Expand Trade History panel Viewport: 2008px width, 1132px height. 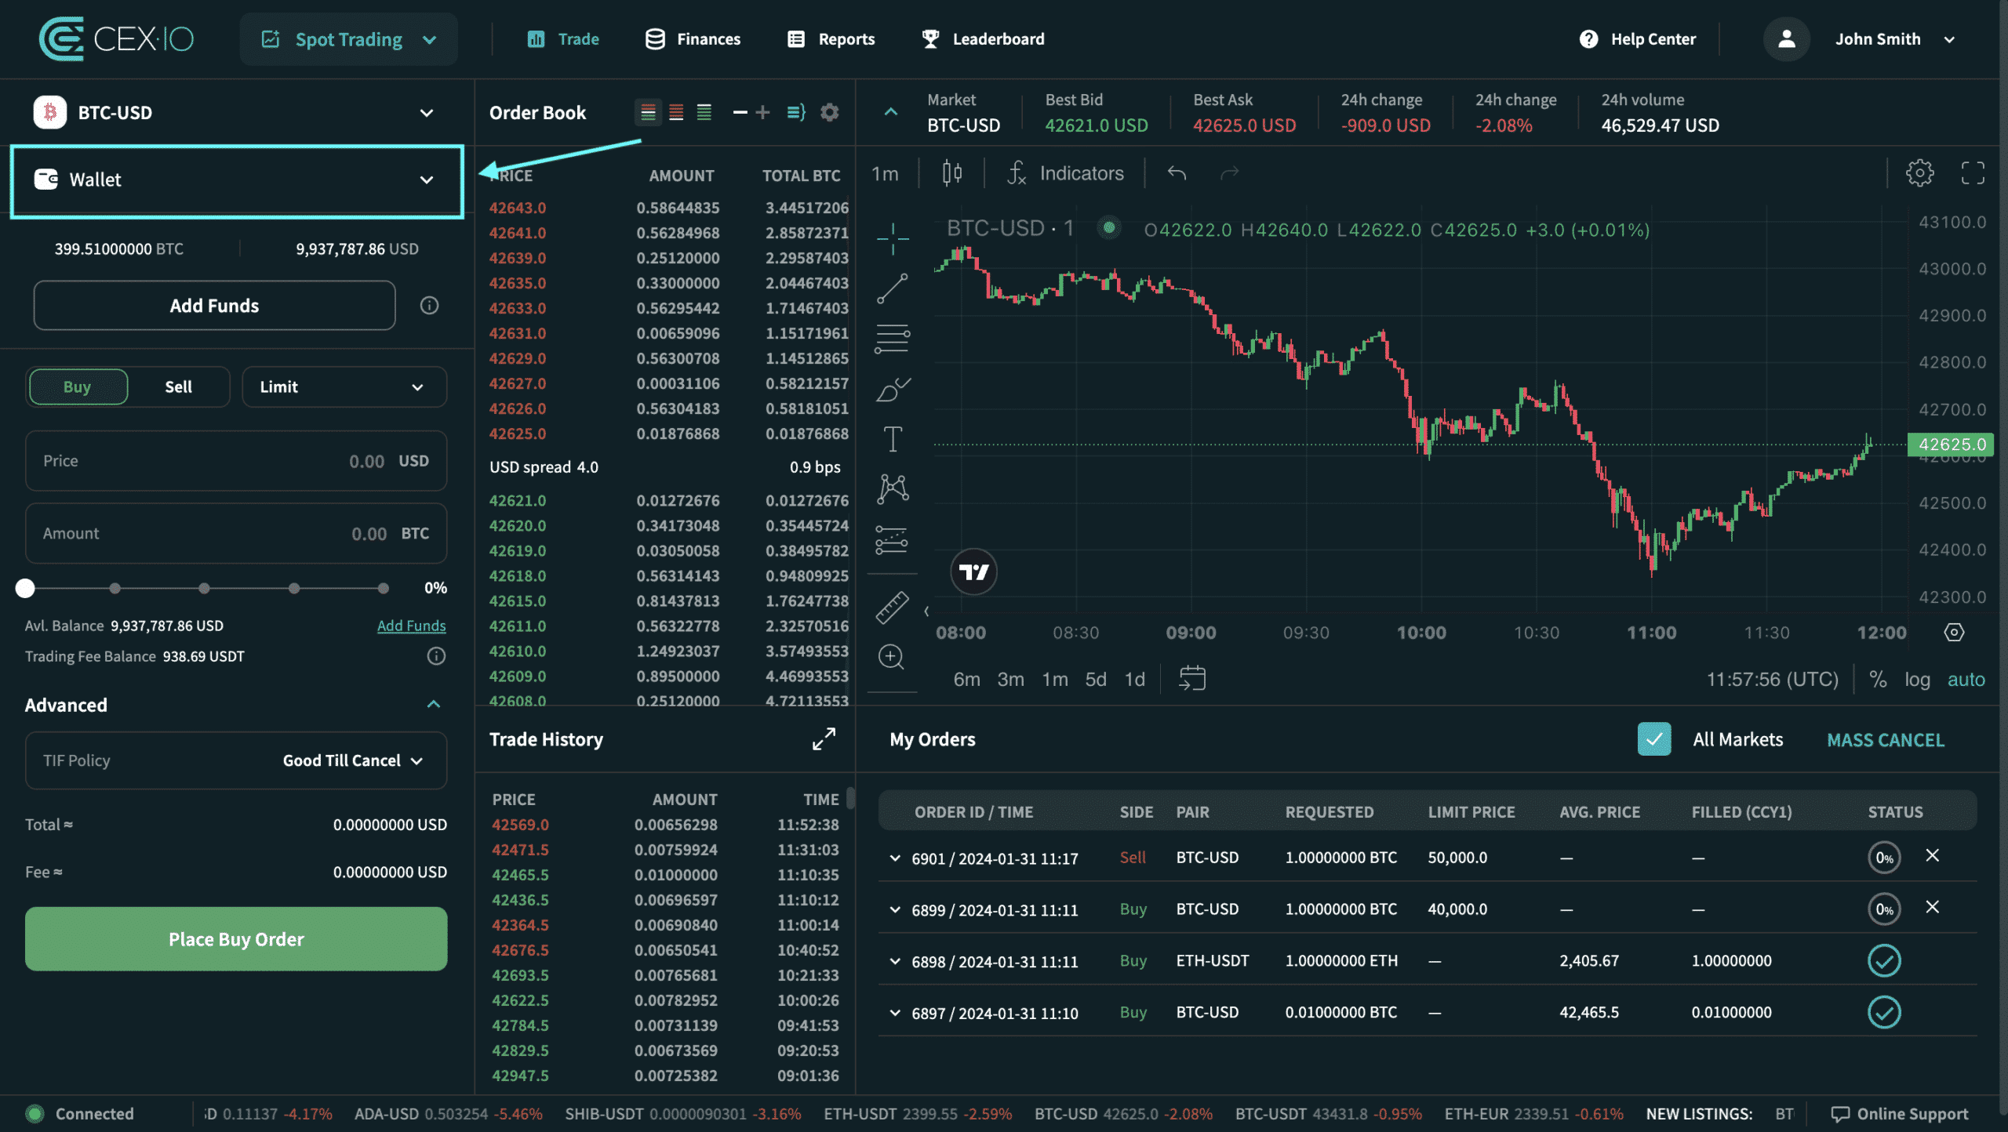tap(824, 738)
